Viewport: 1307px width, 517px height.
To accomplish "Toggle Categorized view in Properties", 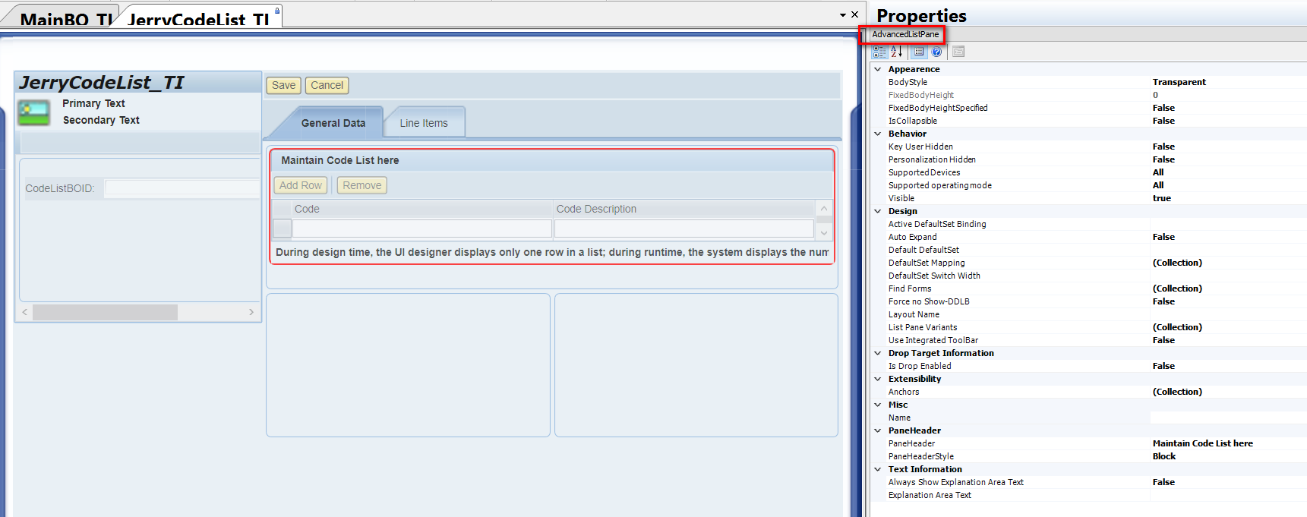I will (879, 52).
